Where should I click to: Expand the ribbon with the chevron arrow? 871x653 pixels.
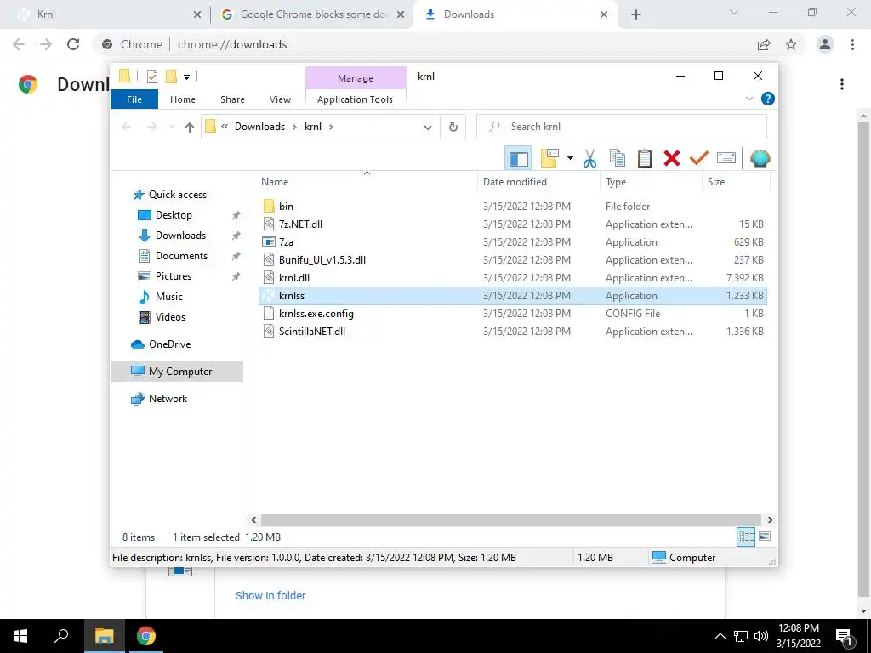click(x=749, y=99)
